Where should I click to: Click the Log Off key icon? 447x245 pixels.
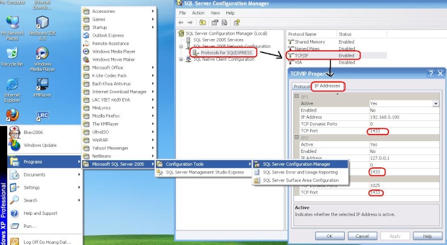click(15, 242)
